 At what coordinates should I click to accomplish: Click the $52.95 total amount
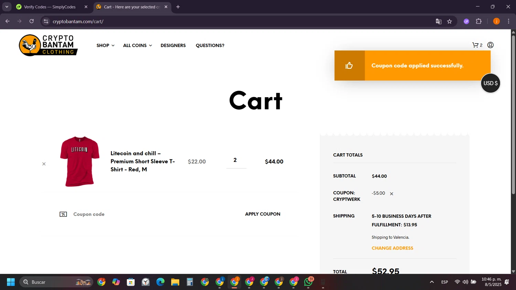[386, 271]
